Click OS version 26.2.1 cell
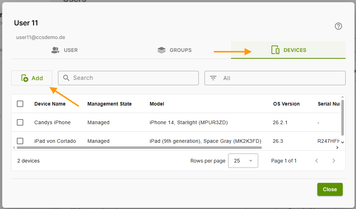 click(x=280, y=122)
